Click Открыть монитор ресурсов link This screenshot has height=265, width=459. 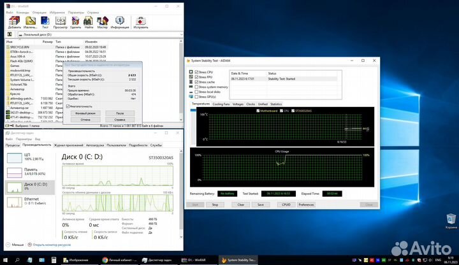coord(52,245)
